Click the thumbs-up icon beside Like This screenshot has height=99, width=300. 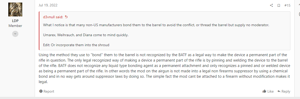(264, 91)
